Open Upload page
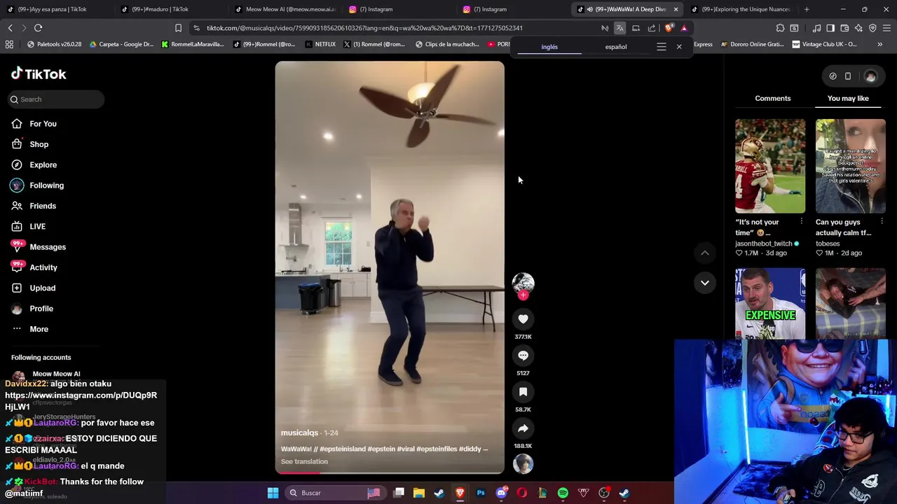This screenshot has width=897, height=504. pos(42,288)
